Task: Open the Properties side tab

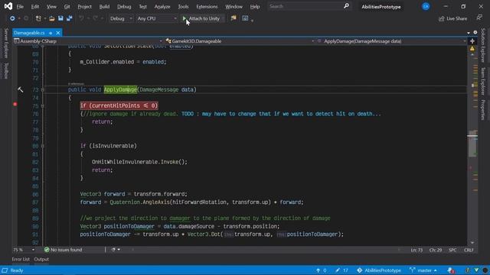Action: click(x=483, y=110)
